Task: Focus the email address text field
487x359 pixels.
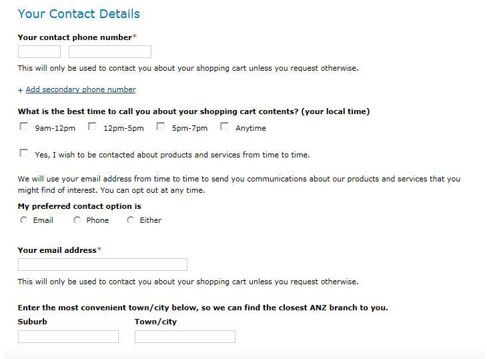Action: [x=103, y=265]
